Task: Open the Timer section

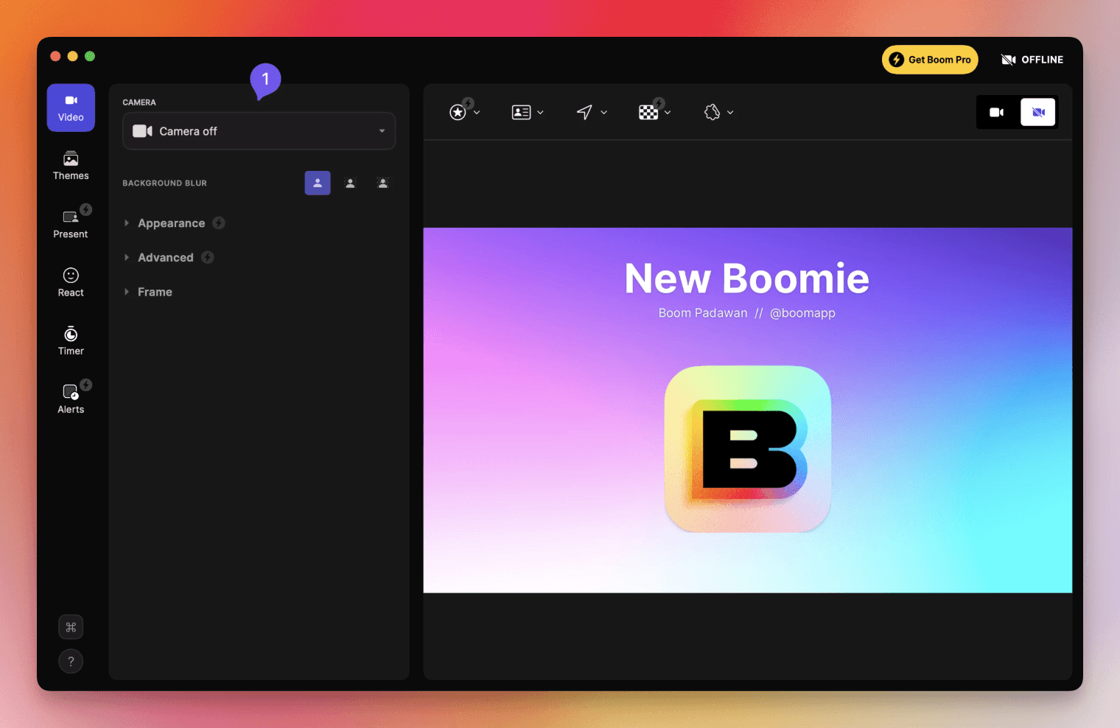Action: pyautogui.click(x=71, y=341)
